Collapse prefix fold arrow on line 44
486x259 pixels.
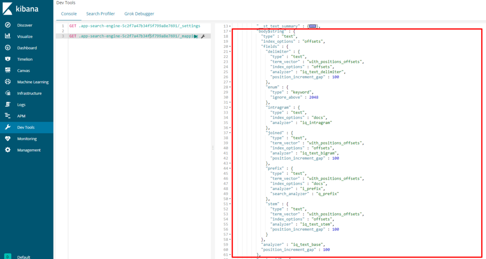click(x=230, y=168)
